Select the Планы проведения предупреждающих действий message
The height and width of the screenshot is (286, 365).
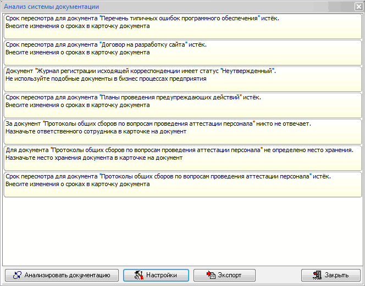(182, 105)
